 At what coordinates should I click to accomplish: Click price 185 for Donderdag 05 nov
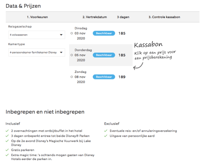122,55
